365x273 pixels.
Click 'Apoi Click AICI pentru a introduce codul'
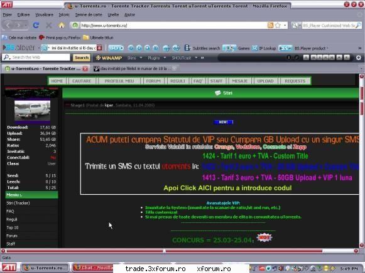pyautogui.click(x=227, y=188)
